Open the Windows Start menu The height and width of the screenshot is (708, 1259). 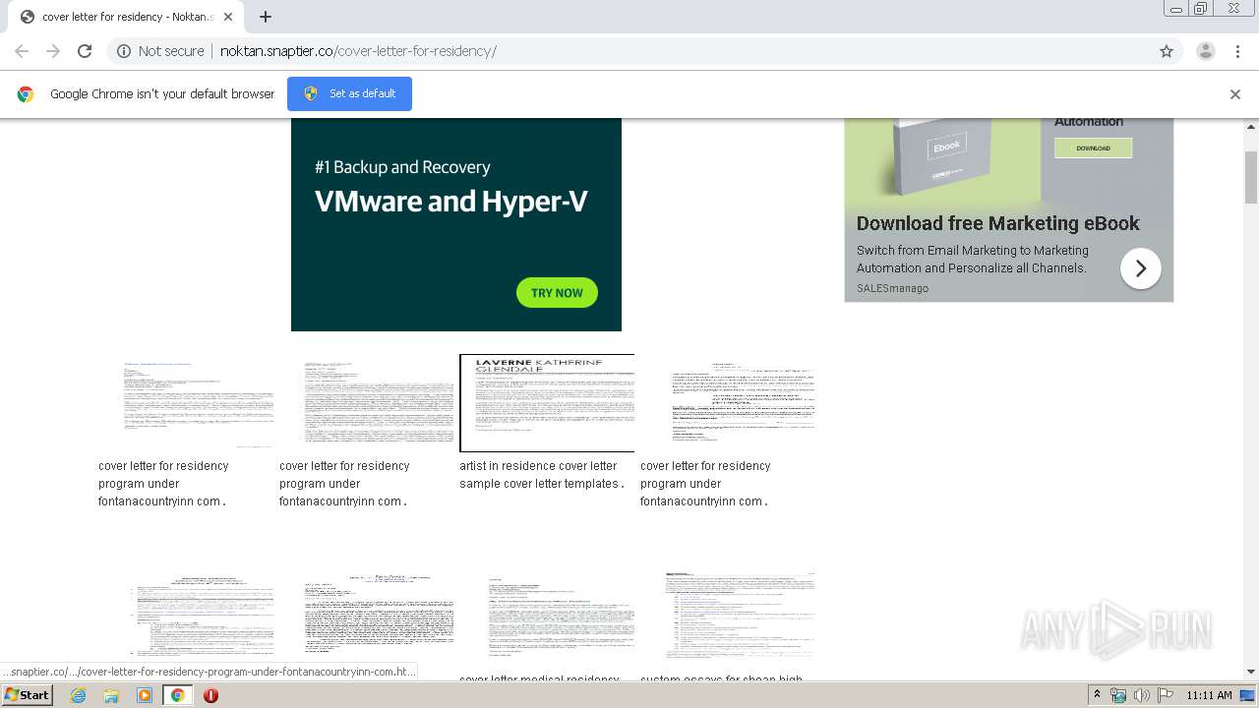pos(28,694)
